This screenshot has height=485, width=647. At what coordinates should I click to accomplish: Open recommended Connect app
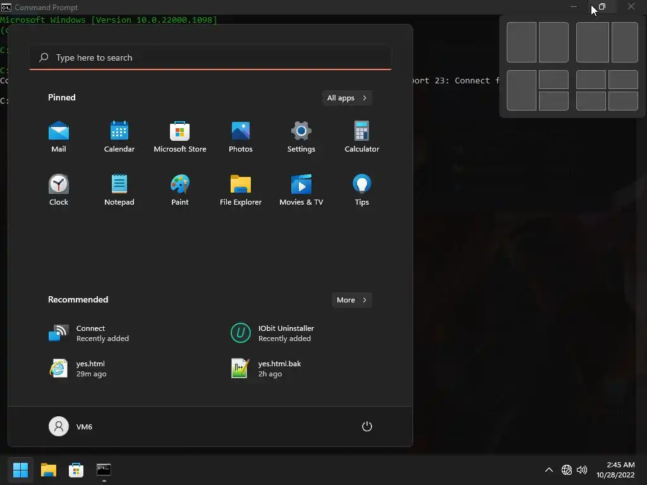click(x=88, y=333)
